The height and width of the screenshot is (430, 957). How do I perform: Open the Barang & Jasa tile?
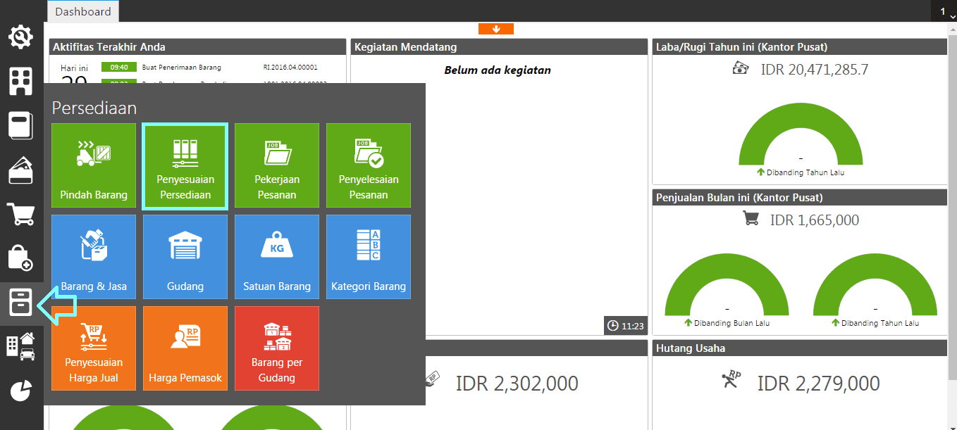[x=94, y=257]
